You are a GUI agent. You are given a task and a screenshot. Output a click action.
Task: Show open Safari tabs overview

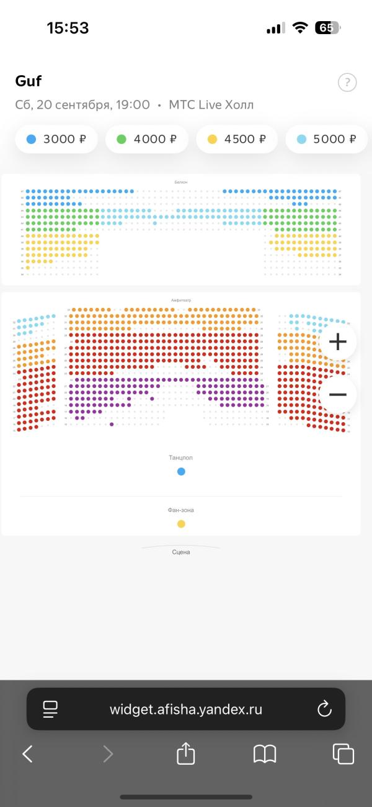point(343,754)
